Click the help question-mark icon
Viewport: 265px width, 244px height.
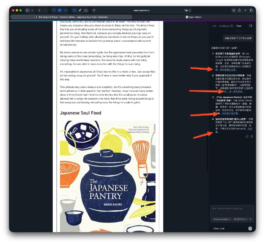250,228
